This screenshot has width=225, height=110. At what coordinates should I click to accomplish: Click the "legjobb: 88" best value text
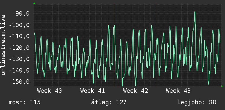pyautogui.click(x=197, y=102)
